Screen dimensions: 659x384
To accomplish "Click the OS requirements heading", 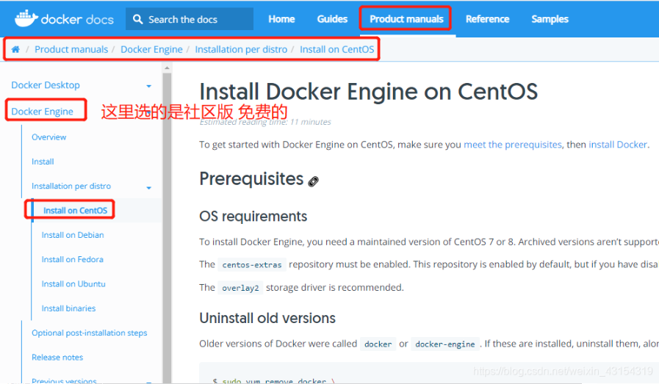I will click(x=253, y=217).
